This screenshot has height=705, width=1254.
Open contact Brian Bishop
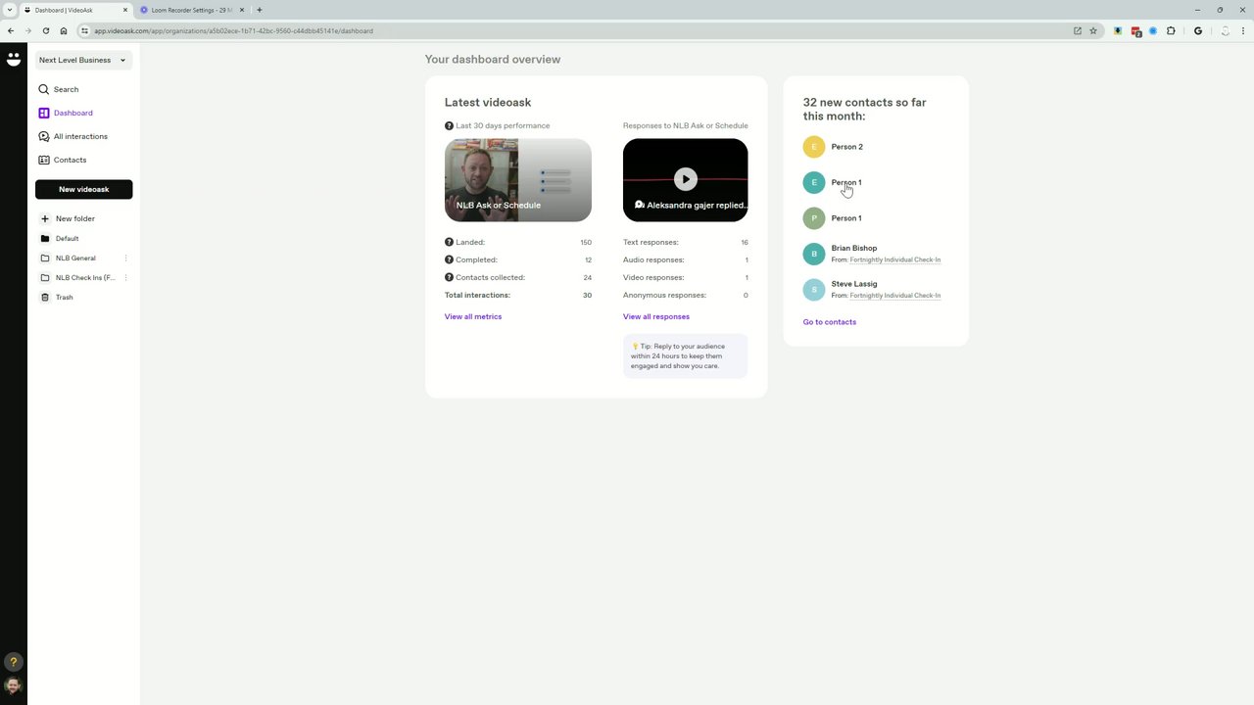tap(854, 248)
